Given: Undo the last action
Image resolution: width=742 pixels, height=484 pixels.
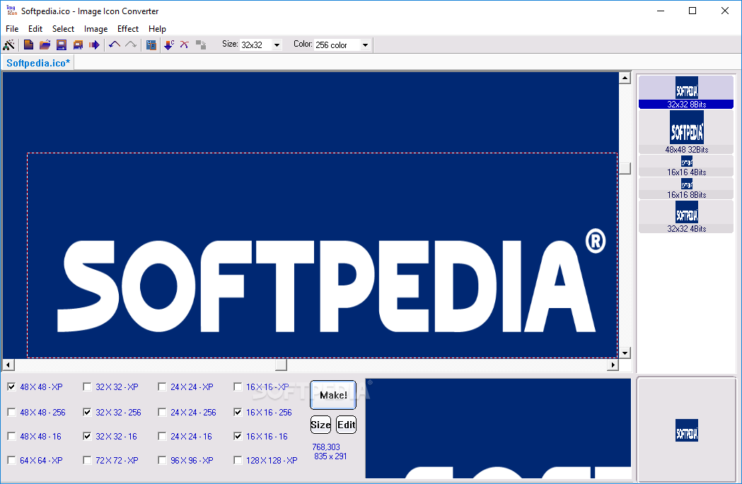Looking at the screenshot, I should 115,45.
